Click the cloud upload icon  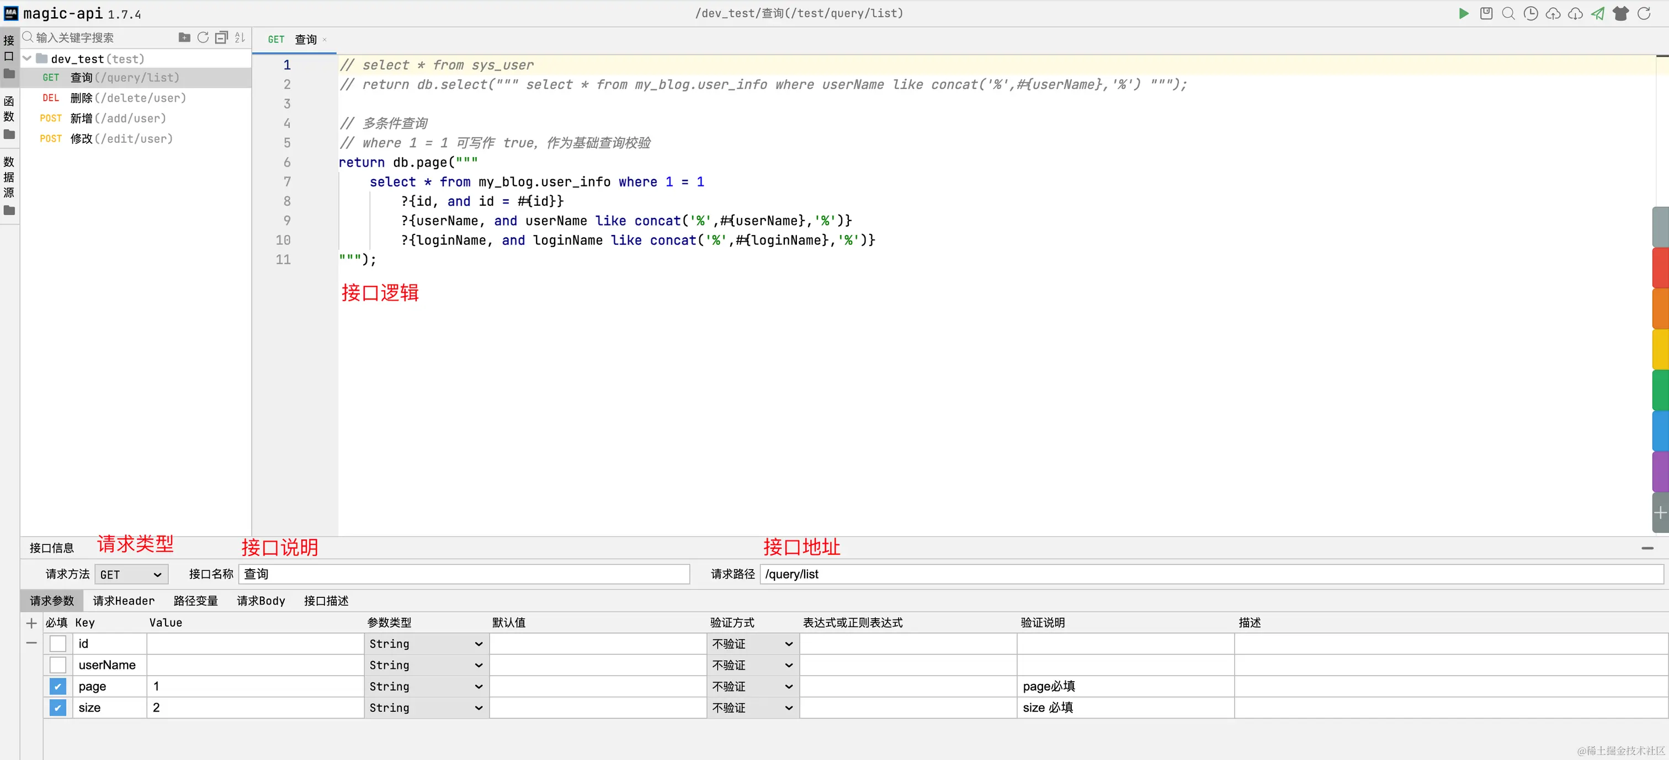point(1553,14)
